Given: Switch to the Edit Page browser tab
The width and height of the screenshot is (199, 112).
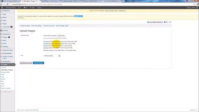Looking at the screenshot, I should (50, 1).
